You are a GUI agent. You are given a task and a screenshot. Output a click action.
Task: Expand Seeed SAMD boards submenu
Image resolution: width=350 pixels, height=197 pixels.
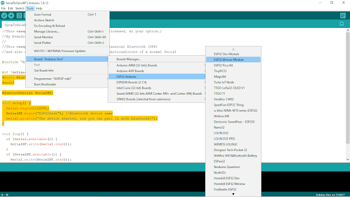pyautogui.click(x=157, y=94)
